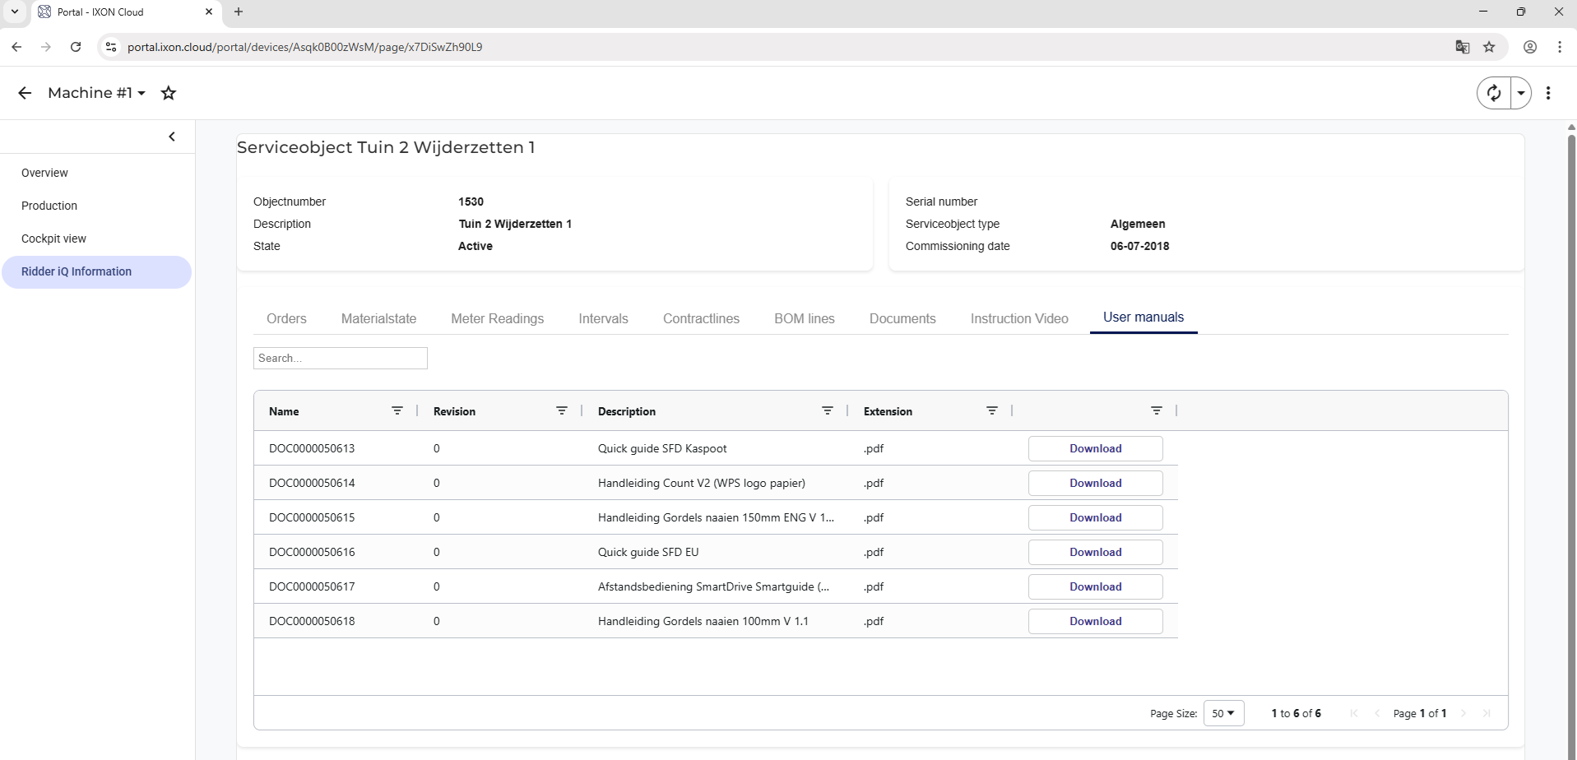The image size is (1577, 760).
Task: Open the Page Size 50 dropdown
Action: [1223, 713]
